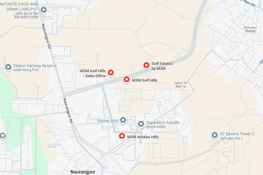
Task: Select the Eldeco Fairway Reserve marker
Action: 8,67
